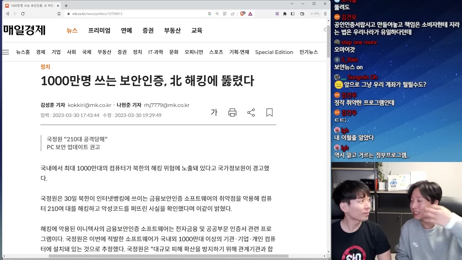Open 스포츠 section
The height and width of the screenshot is (260, 462).
[216, 52]
